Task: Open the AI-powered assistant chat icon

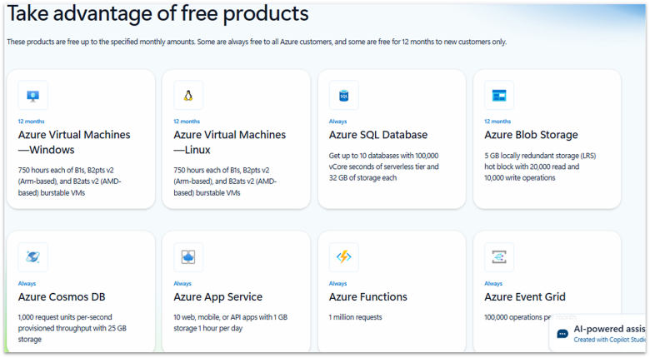Action: [562, 334]
